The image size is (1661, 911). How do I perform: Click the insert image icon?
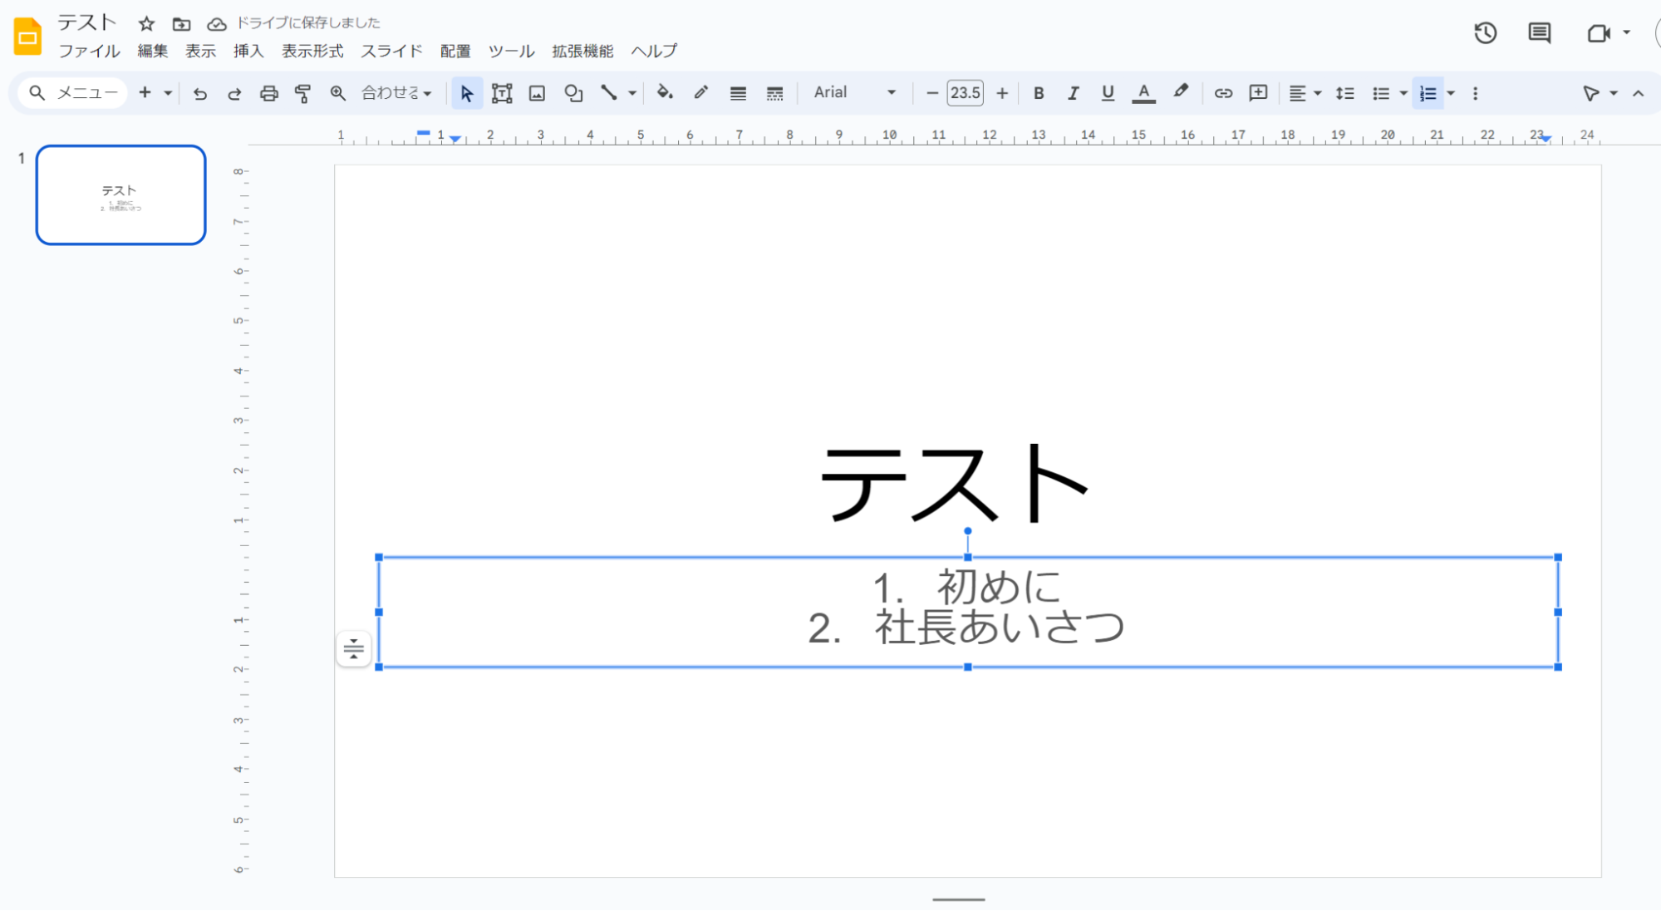[537, 93]
